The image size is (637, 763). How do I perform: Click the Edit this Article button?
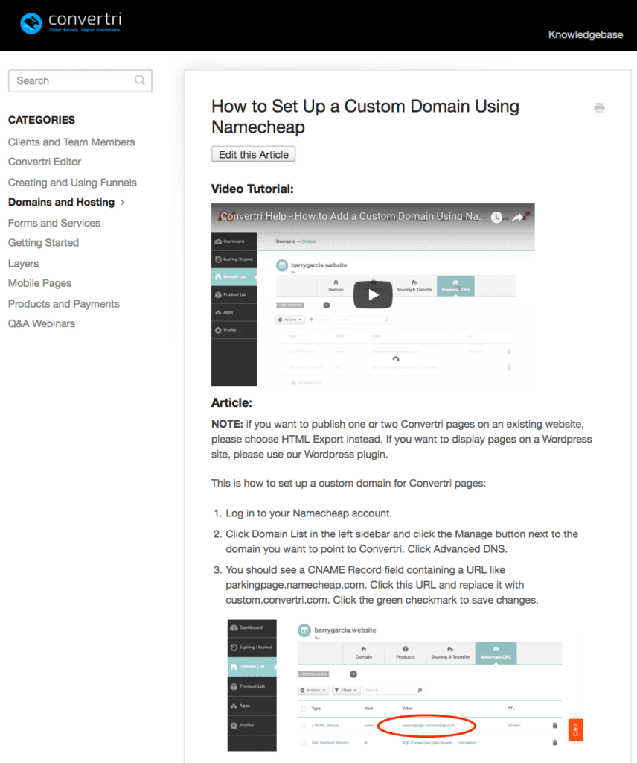pos(253,154)
